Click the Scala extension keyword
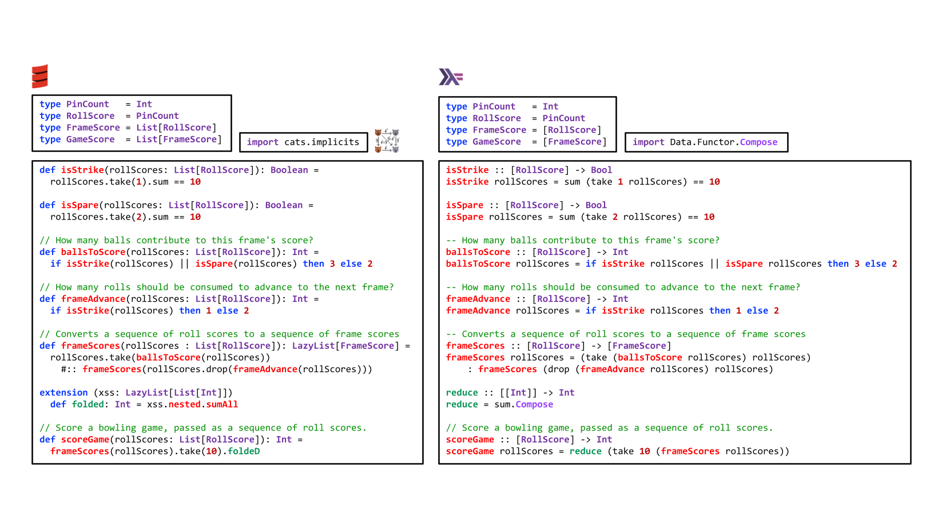Image resolution: width=938 pixels, height=527 pixels. (x=63, y=393)
